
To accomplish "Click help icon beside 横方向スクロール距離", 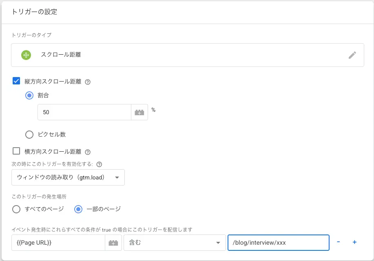I will pyautogui.click(x=87, y=152).
